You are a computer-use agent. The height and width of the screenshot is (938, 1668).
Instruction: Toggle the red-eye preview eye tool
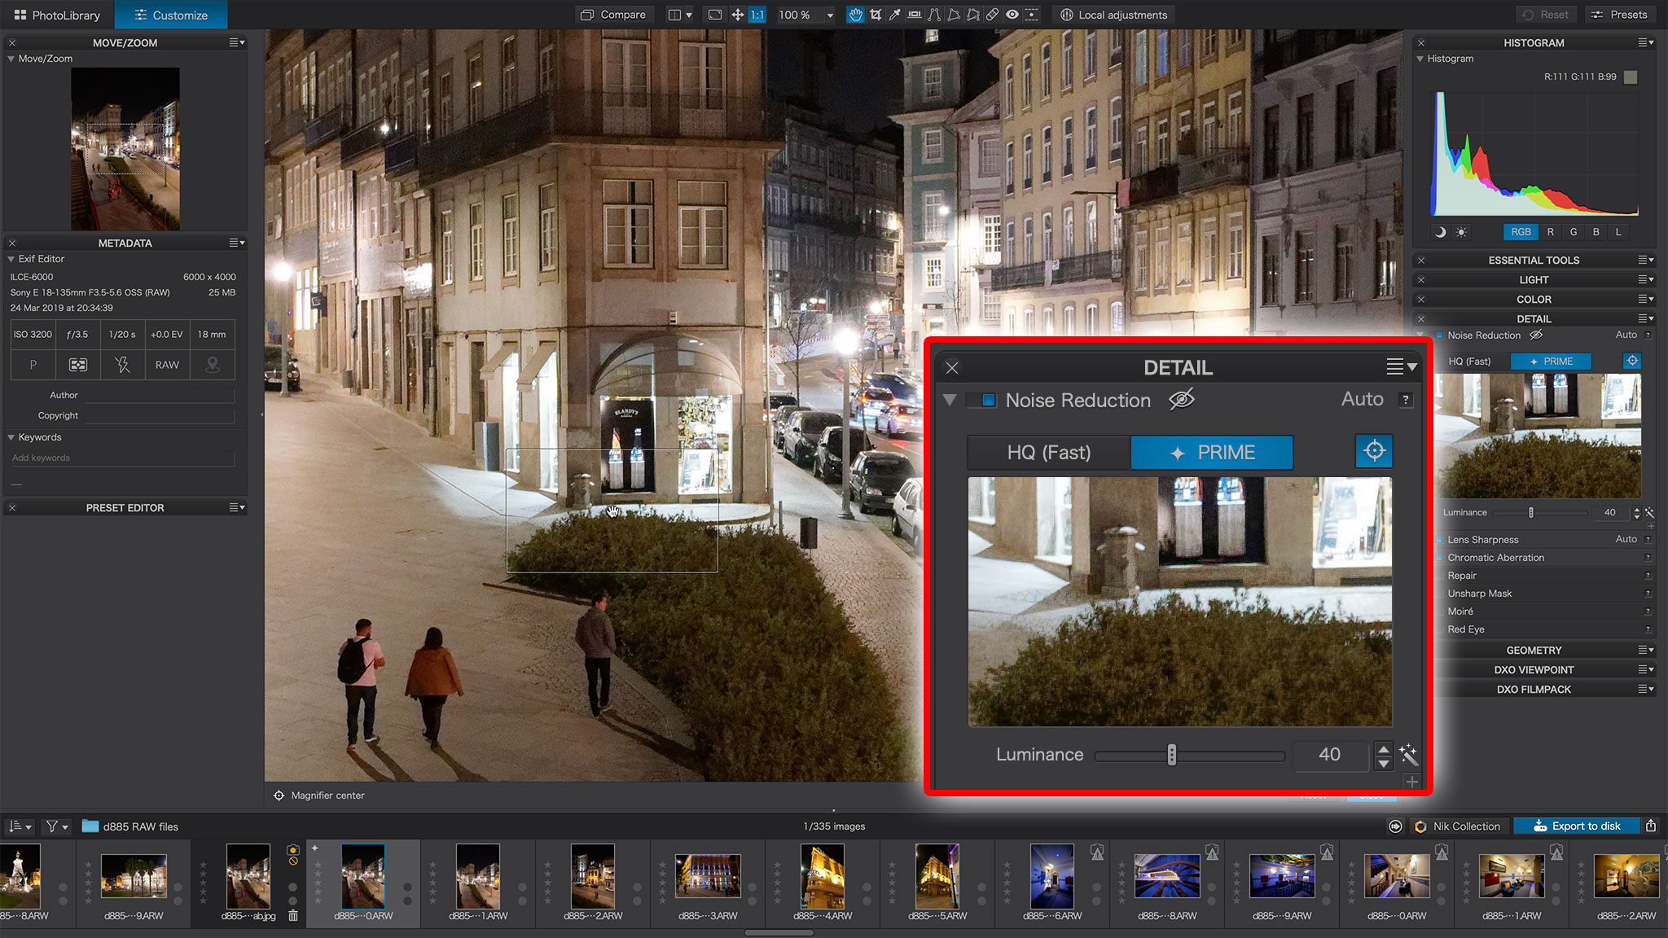(x=1012, y=15)
